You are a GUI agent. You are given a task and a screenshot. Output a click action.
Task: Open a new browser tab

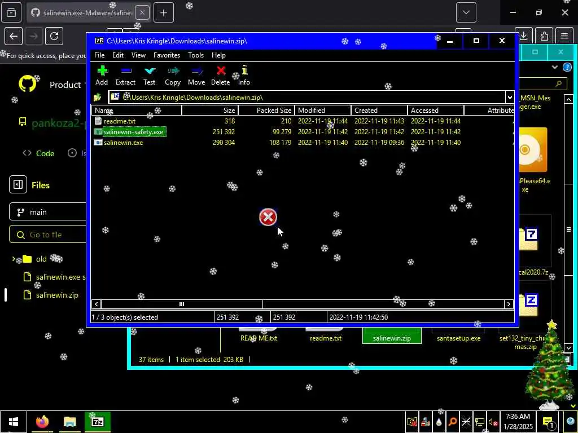tap(164, 12)
